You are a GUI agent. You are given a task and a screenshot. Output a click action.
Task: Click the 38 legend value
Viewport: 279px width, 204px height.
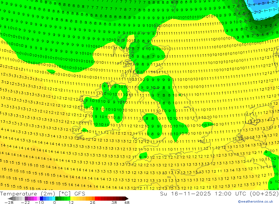(114, 202)
